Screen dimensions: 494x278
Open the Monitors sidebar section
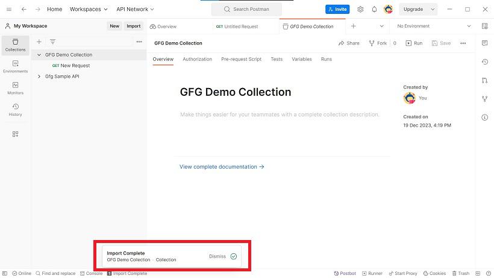pyautogui.click(x=15, y=88)
